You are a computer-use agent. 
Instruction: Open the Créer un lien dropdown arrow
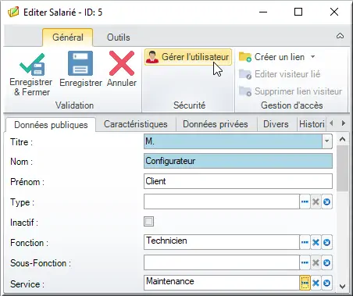coord(313,56)
